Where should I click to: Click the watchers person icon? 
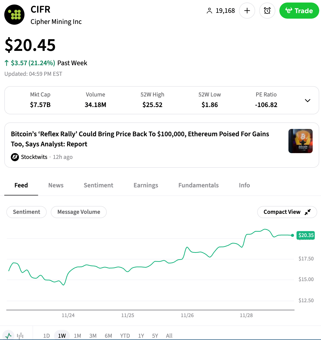pos(209,11)
